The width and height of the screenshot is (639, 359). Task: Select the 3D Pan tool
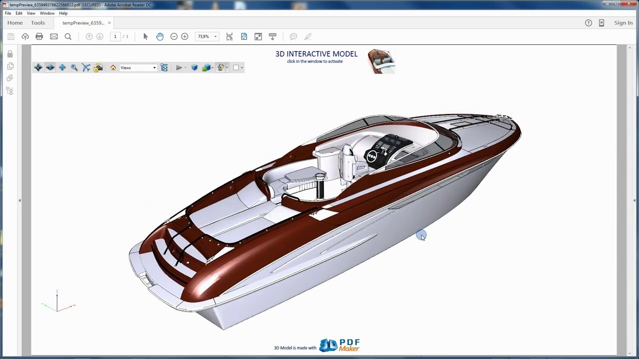point(62,67)
